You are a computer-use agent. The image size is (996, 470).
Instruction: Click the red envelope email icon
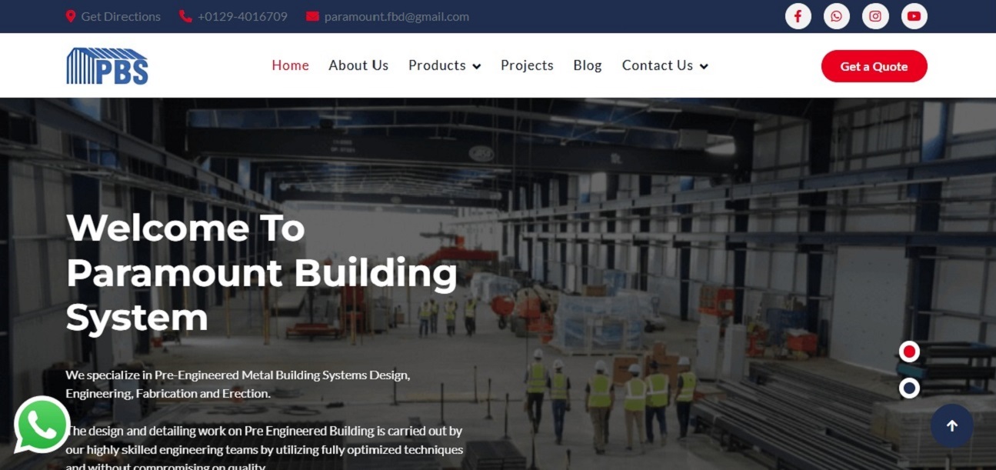pyautogui.click(x=312, y=16)
